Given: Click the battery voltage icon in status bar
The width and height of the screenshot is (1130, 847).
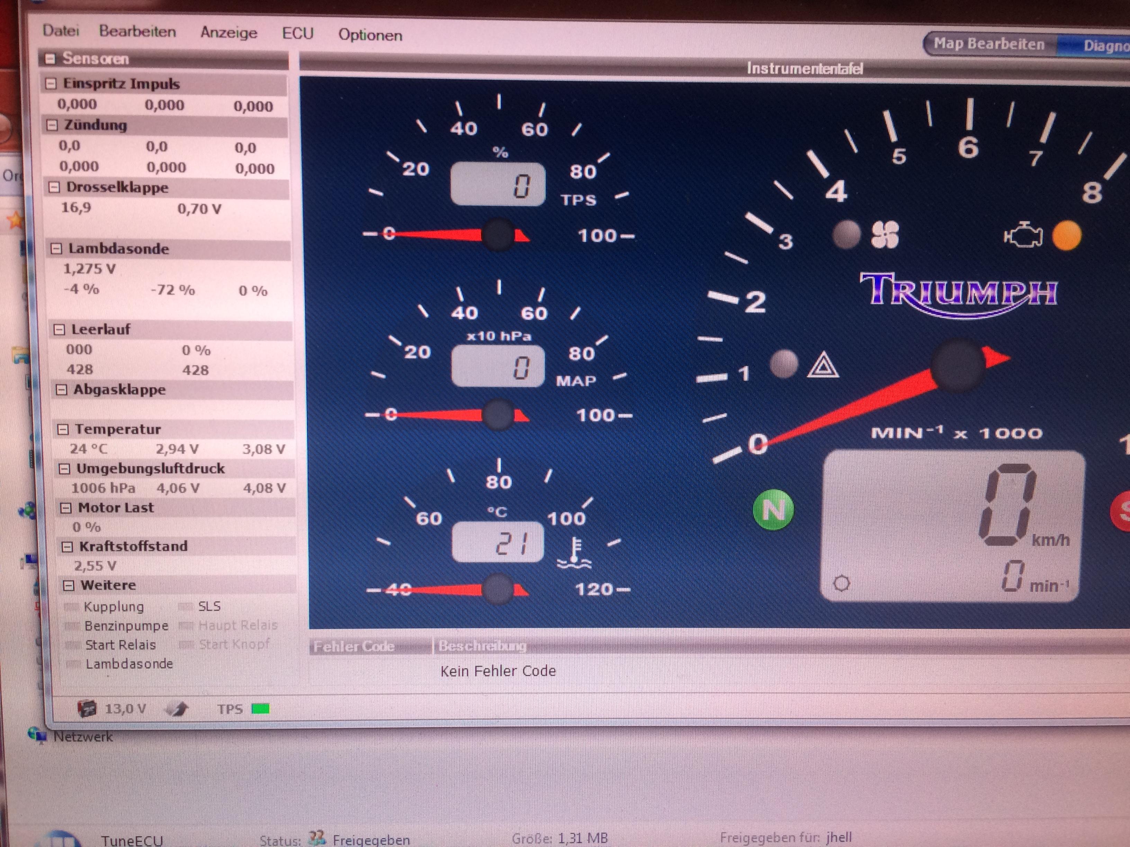Looking at the screenshot, I should click(87, 709).
